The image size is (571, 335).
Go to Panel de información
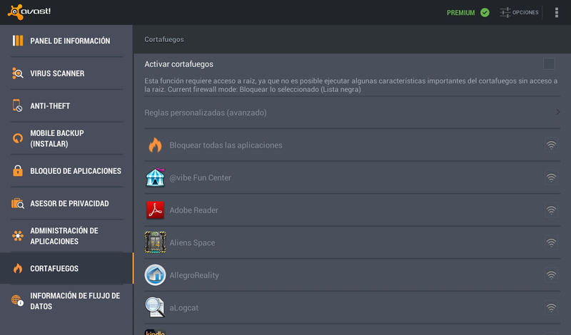66,41
